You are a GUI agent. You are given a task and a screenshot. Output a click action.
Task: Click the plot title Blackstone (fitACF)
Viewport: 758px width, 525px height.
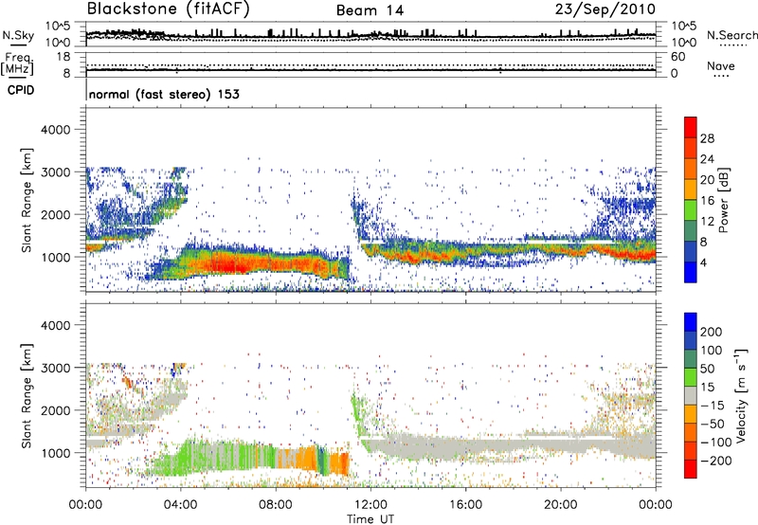(168, 9)
